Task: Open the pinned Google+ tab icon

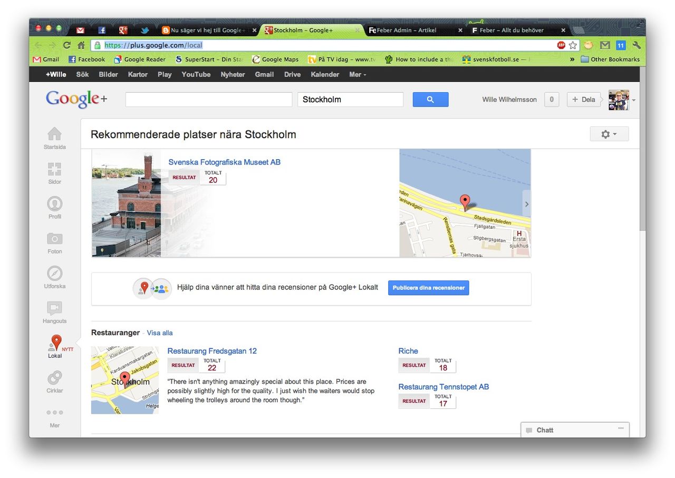Action: (x=123, y=30)
